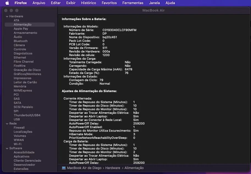Open the Janela menu

click(155, 3)
